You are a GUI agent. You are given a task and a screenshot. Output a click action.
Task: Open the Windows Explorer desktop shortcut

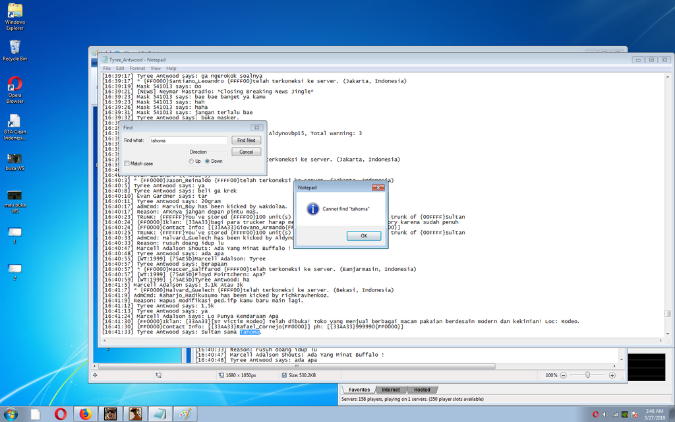click(15, 16)
